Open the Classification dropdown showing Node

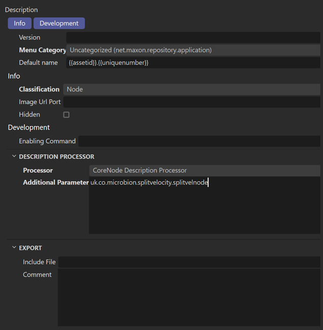point(191,89)
